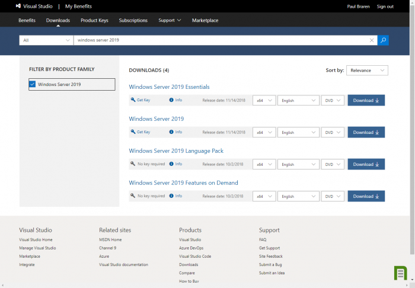This screenshot has width=415, height=288.
Task: Click the Submit an Idea link
Action: click(272, 273)
